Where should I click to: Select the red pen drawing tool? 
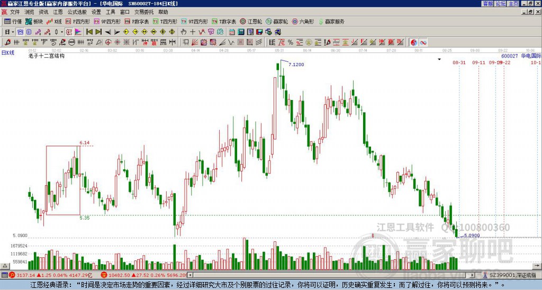[x=7, y=42]
